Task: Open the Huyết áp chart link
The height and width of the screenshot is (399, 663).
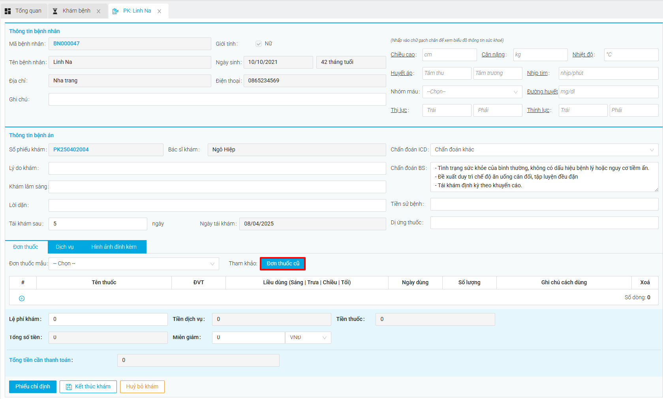Action: (x=402, y=73)
